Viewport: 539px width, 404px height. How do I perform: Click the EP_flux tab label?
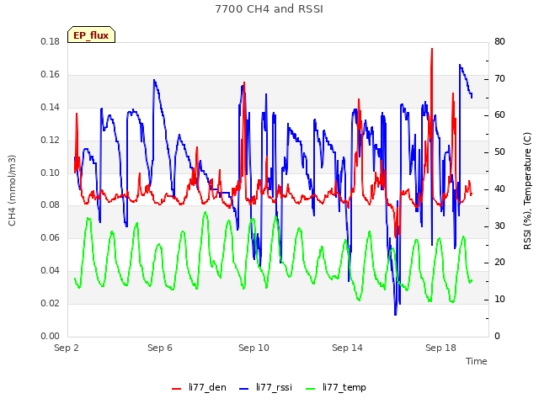click(91, 35)
